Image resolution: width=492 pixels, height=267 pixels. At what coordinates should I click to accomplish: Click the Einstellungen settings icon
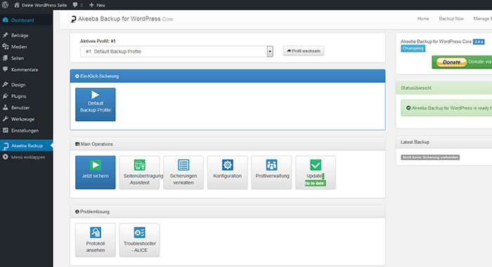(x=6, y=130)
